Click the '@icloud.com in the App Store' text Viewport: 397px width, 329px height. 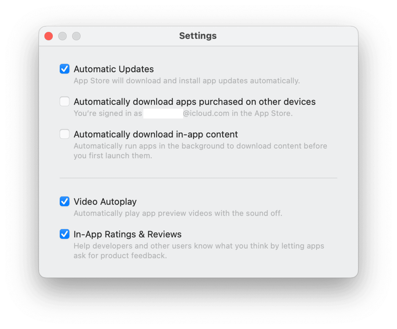(238, 113)
